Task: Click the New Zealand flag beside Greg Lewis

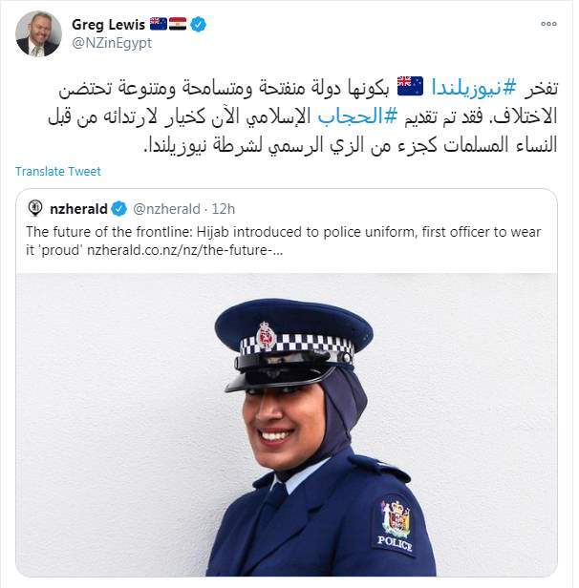Action: point(159,24)
